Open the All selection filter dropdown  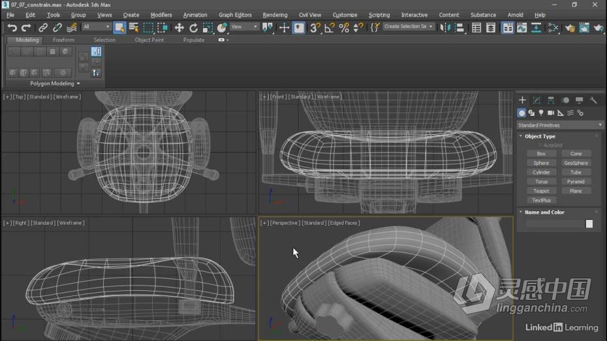96,27
